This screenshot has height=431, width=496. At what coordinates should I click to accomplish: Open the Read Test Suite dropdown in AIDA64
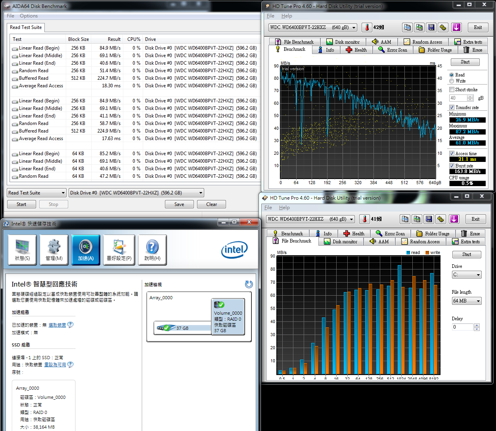point(36,193)
